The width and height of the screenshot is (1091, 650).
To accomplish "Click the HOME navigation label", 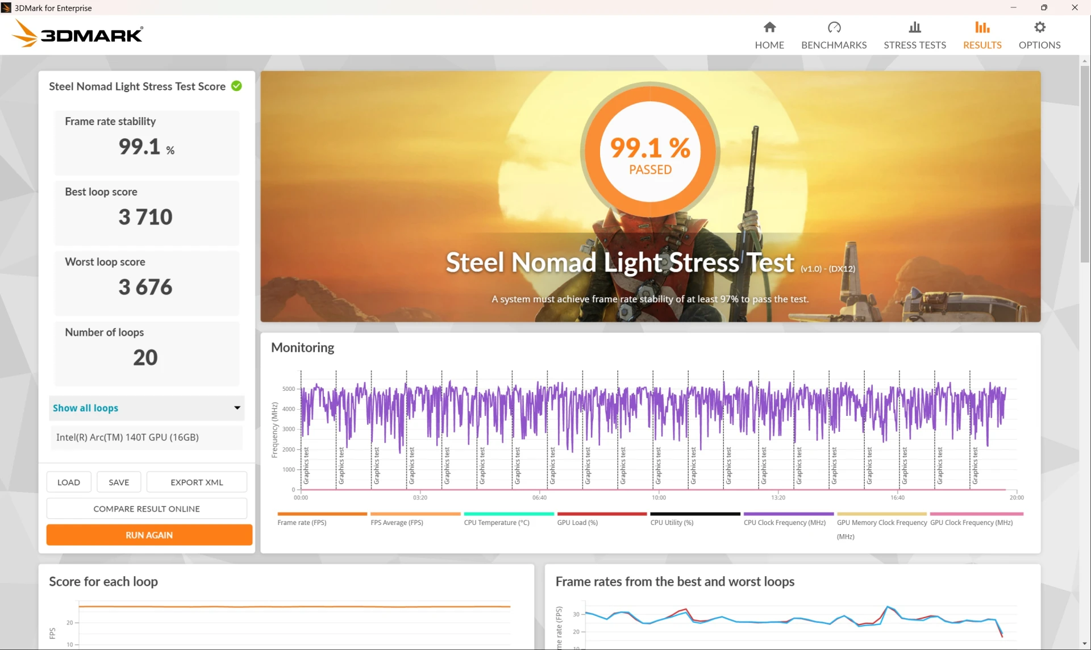I will pos(769,45).
